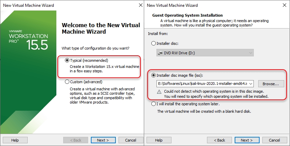Expand the ISO file path dropdown arrow
Image resolution: width=290 pixels, height=146 pixels.
point(251,84)
